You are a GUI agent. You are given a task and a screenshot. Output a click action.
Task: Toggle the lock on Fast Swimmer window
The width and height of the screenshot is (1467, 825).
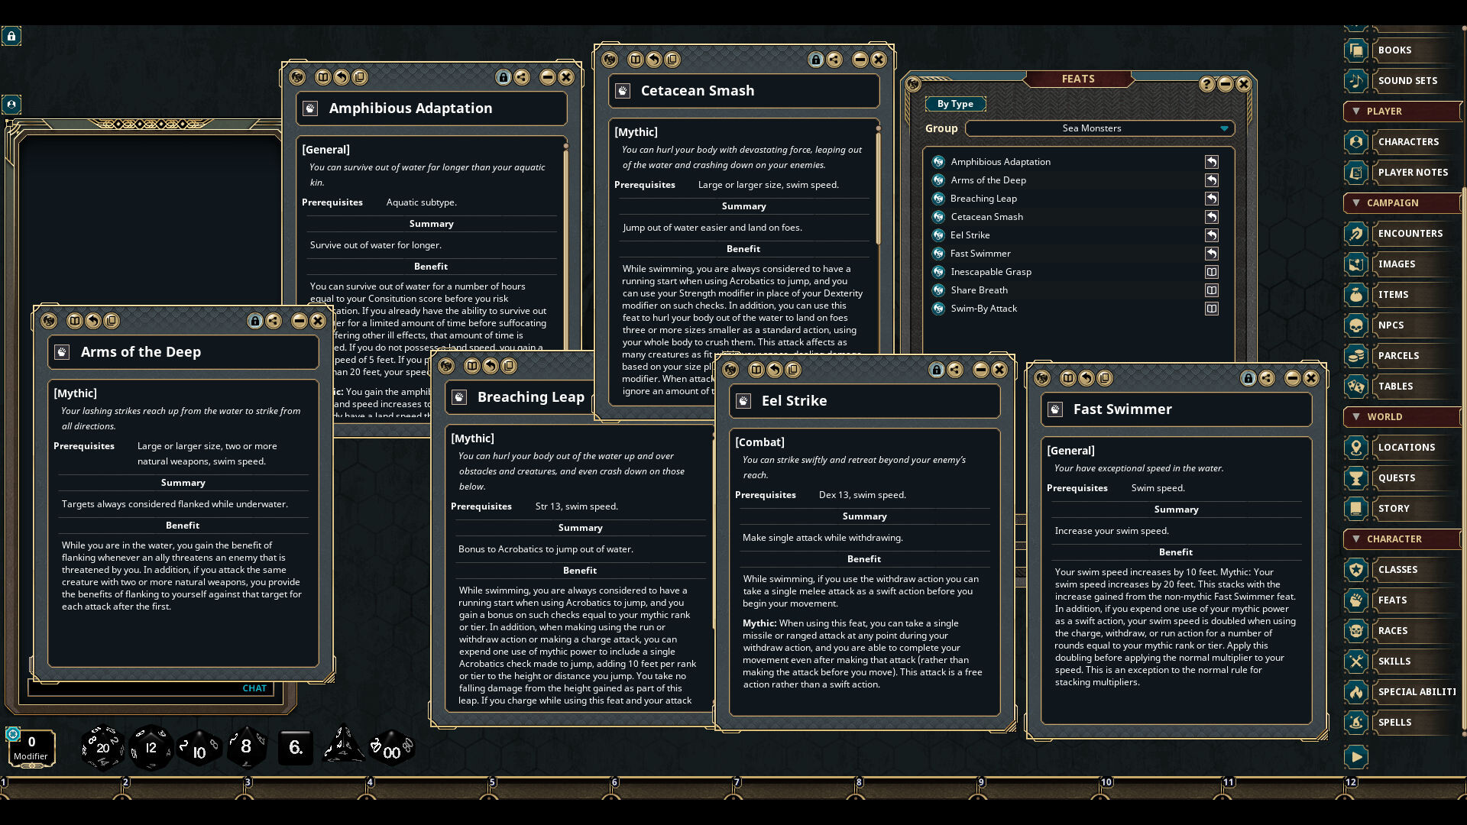tap(1248, 378)
